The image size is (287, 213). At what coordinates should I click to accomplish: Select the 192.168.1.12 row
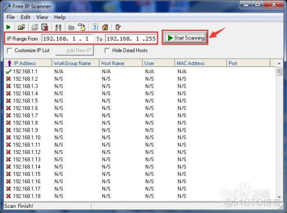tap(139, 152)
